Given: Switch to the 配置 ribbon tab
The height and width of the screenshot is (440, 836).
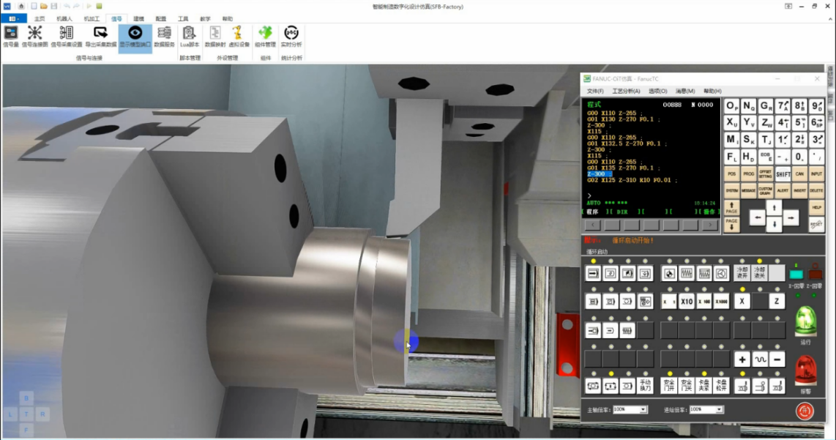Looking at the screenshot, I should tap(160, 18).
